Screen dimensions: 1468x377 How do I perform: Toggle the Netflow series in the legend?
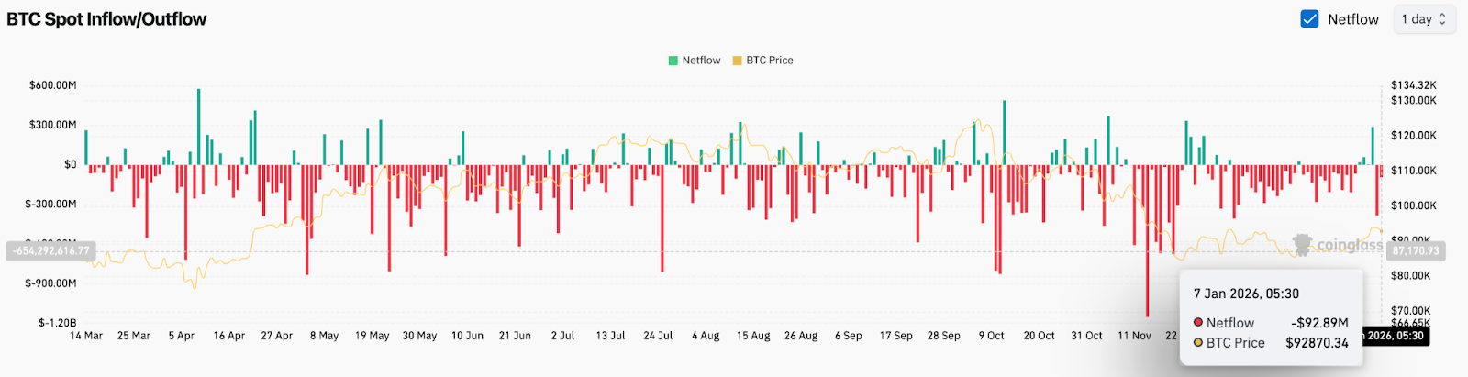[x=701, y=61]
